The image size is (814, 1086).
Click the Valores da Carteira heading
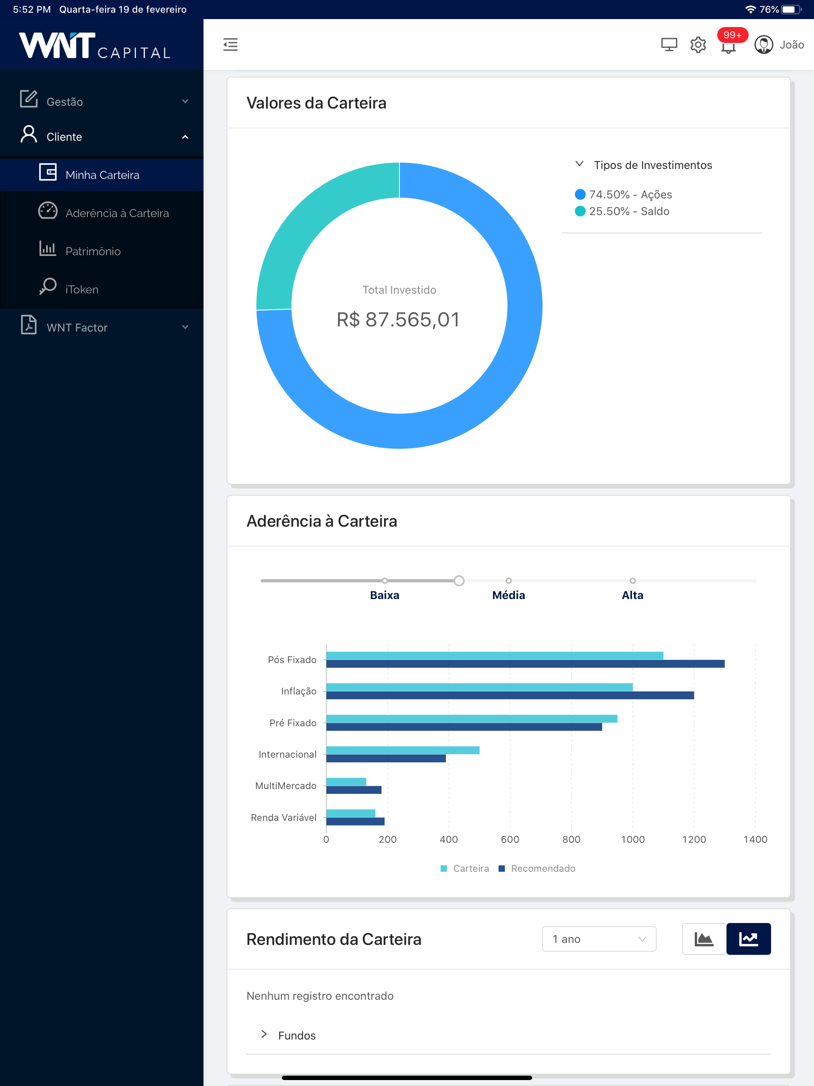(316, 103)
